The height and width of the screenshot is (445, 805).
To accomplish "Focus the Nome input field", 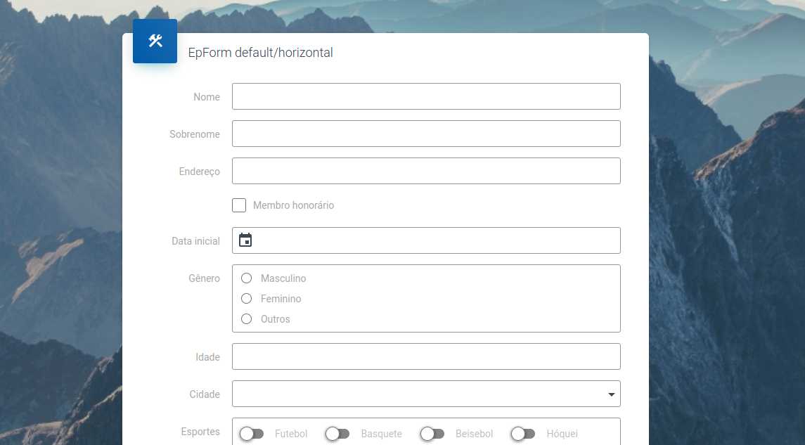I will [x=426, y=96].
